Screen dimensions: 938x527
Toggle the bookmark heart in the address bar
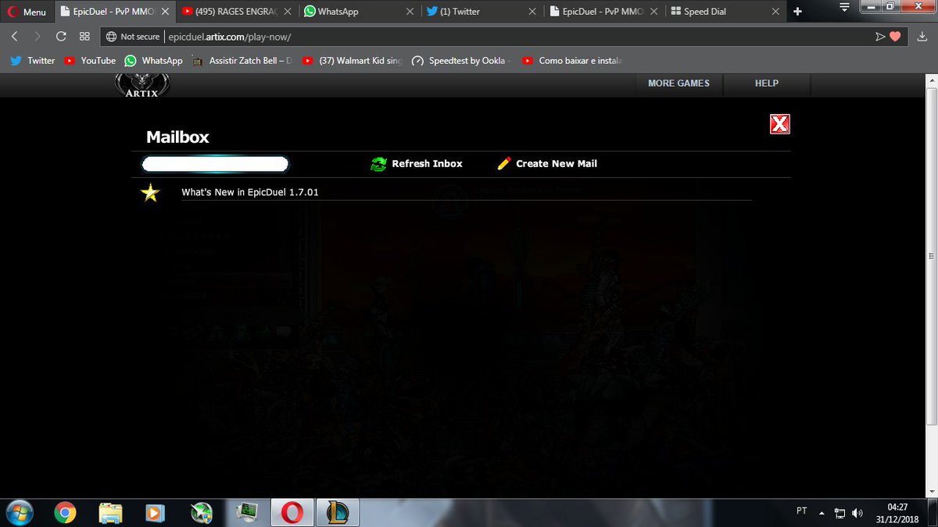893,36
